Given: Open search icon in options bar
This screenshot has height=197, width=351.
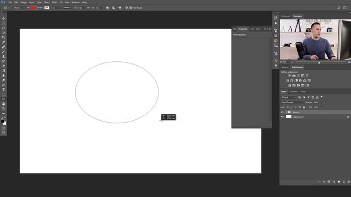Looking at the screenshot, I should 339,8.
